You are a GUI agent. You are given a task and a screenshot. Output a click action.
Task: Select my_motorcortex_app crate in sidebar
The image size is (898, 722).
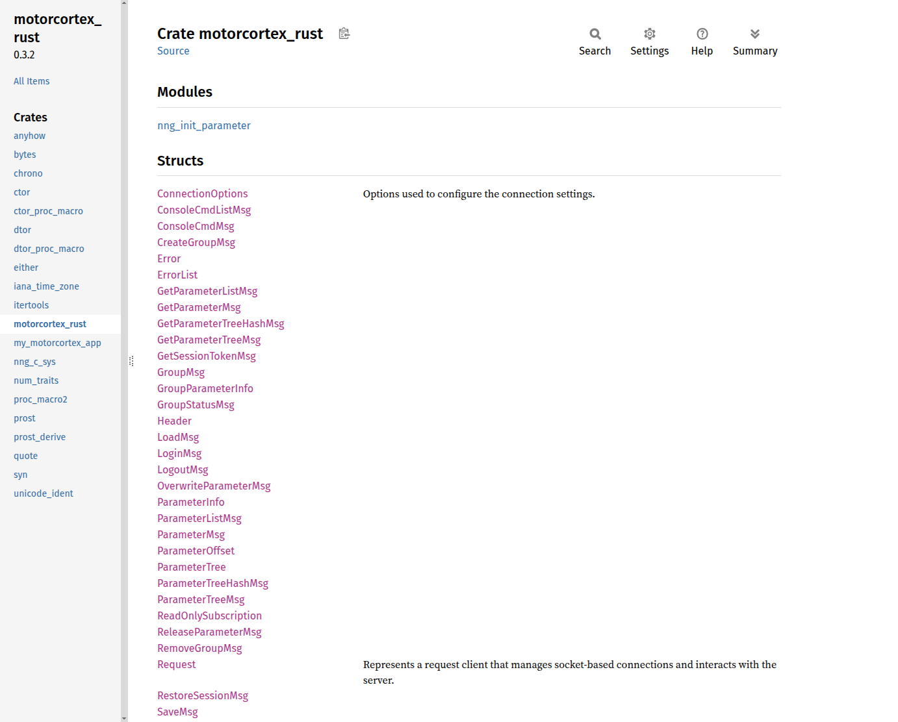pyautogui.click(x=57, y=343)
